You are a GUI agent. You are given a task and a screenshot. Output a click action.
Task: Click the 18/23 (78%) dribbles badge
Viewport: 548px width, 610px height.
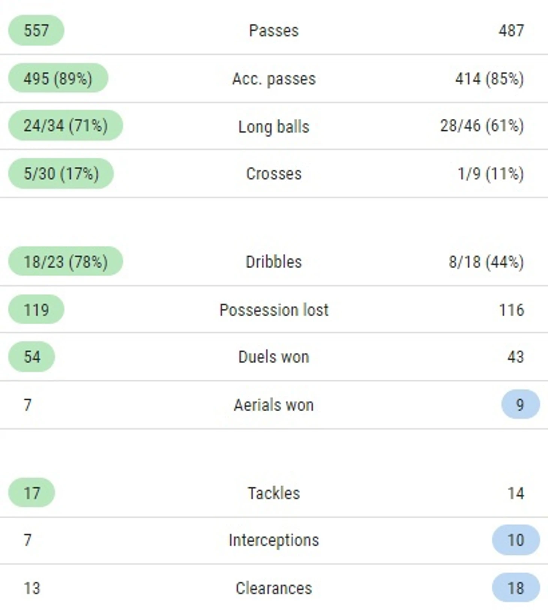[x=66, y=261]
